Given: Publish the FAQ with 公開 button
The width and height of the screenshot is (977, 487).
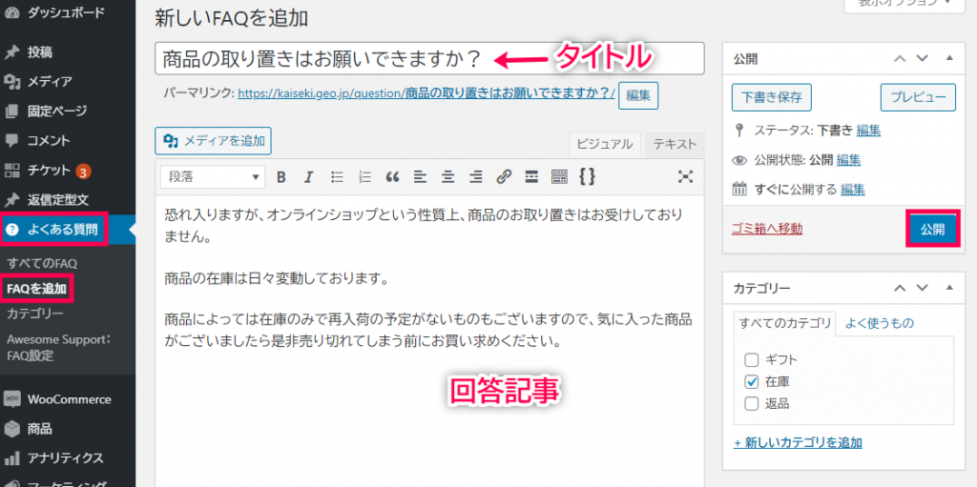Looking at the screenshot, I should point(933,229).
